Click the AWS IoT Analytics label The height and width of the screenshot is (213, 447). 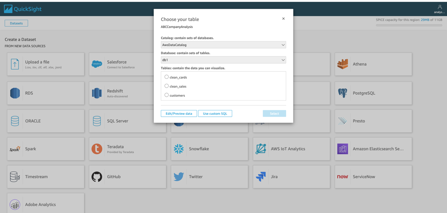(x=288, y=149)
